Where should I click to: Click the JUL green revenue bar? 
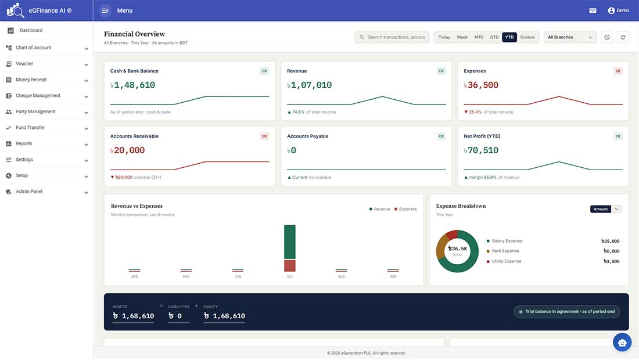[x=290, y=242]
